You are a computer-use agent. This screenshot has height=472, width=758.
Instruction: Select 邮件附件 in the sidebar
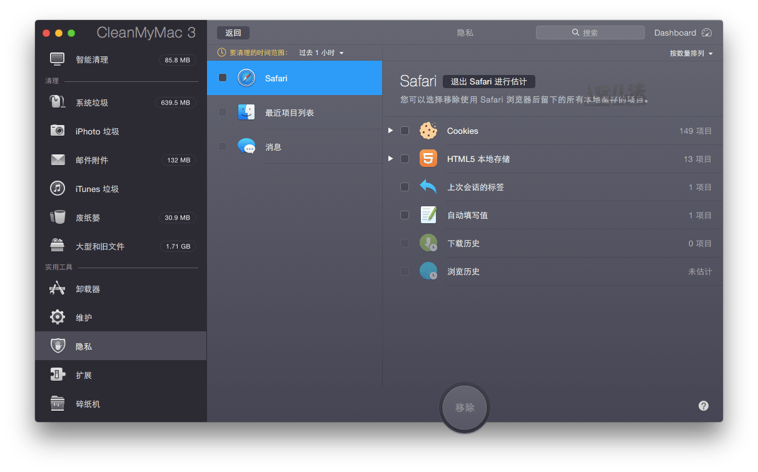[121, 160]
